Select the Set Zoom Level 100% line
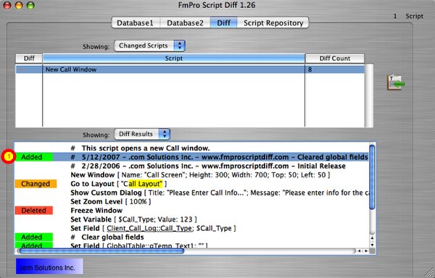 click(111, 201)
